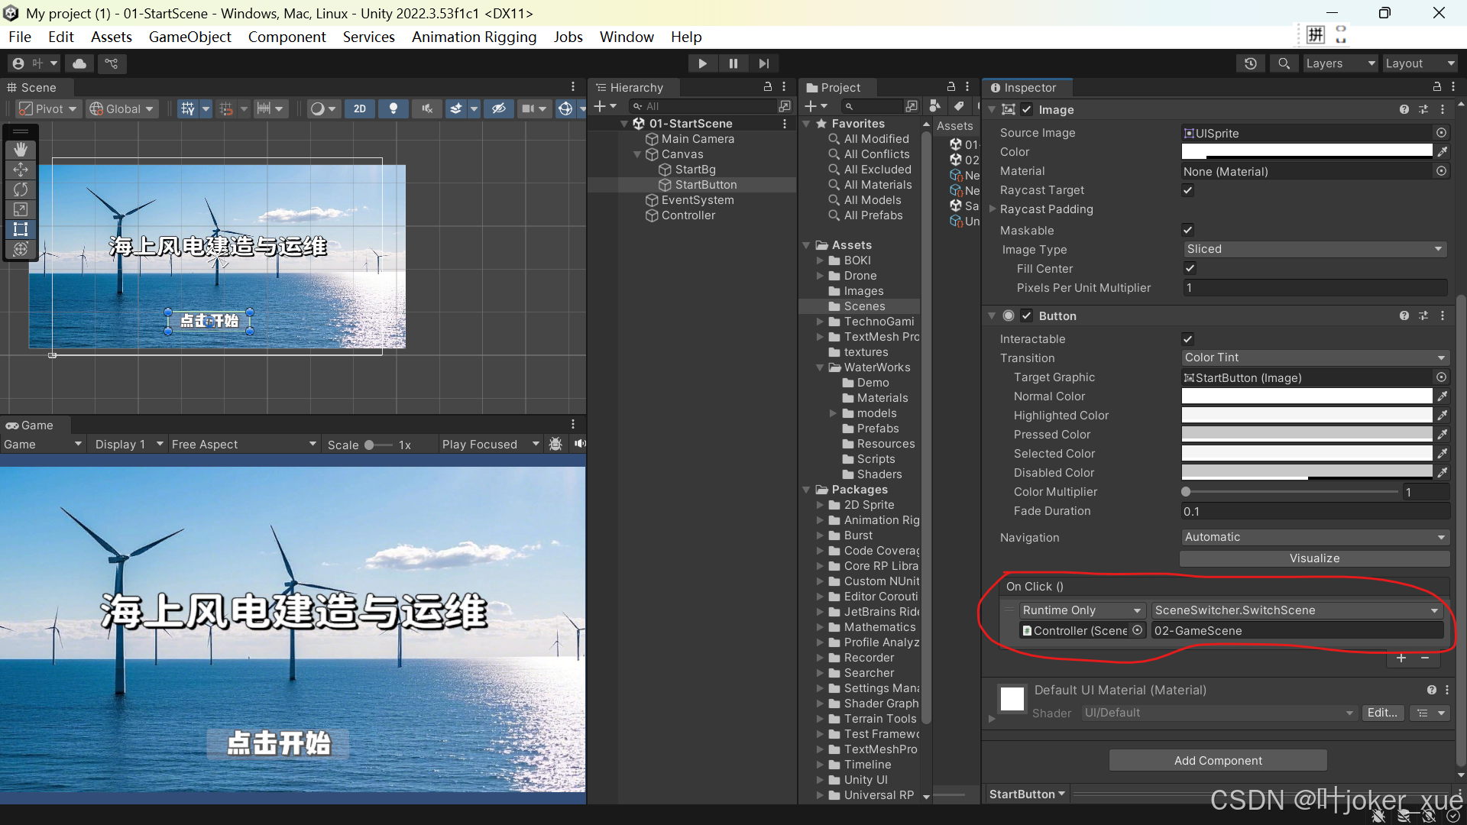Mute audio in Game view

(x=580, y=444)
